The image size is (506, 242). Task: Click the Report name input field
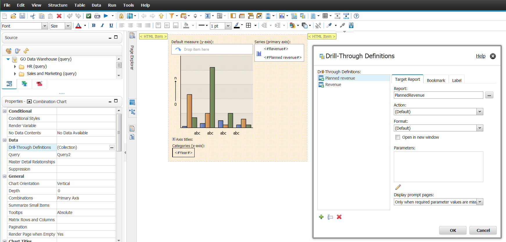(x=438, y=95)
